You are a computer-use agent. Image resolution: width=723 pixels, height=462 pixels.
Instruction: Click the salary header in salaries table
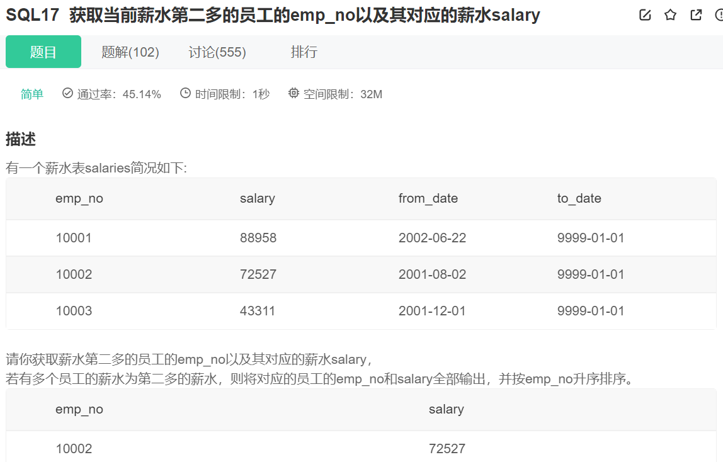pos(258,198)
